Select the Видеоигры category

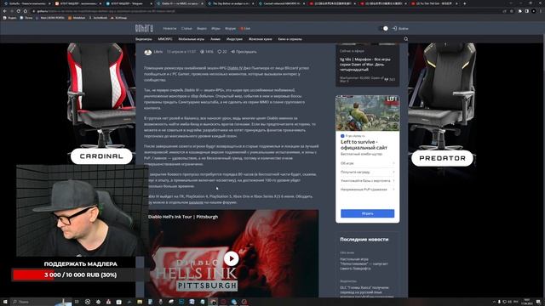click(x=144, y=39)
